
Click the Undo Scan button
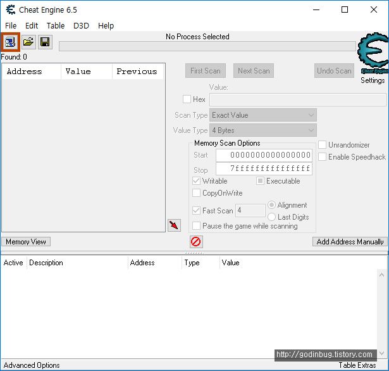coord(334,71)
